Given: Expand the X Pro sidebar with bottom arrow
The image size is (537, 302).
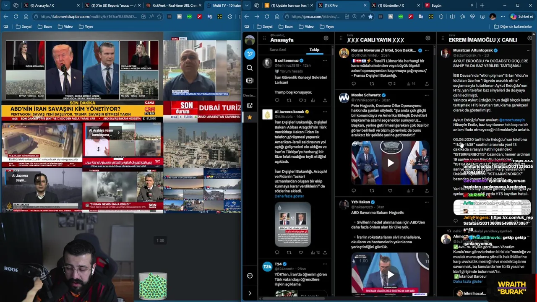Looking at the screenshot, I should 250,293.
